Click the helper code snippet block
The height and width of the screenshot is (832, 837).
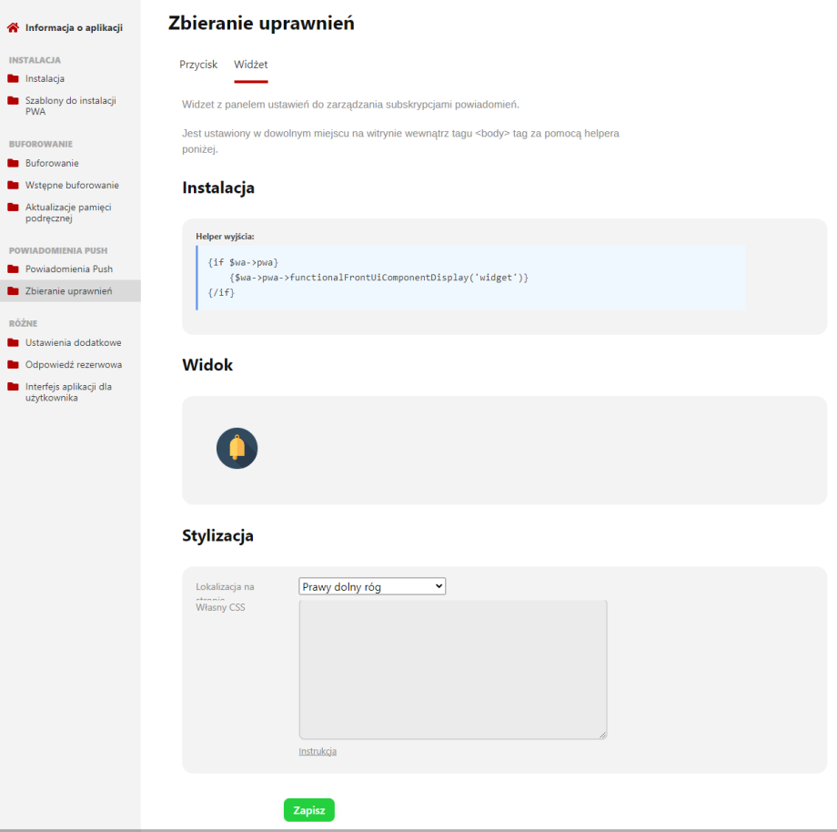pyautogui.click(x=471, y=277)
